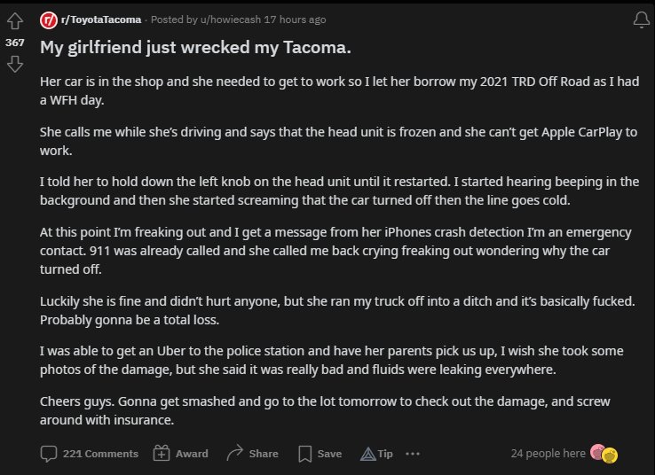Click the Award gift icon
The height and width of the screenshot is (475, 655).
coord(162,454)
